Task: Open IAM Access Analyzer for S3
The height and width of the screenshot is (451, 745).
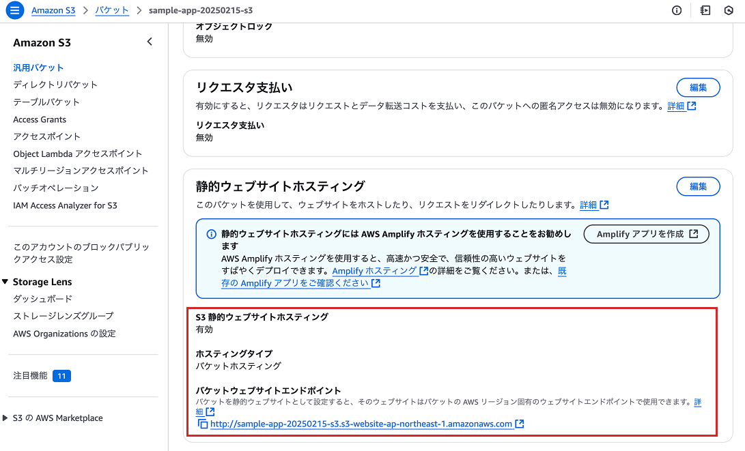Action: 65,205
